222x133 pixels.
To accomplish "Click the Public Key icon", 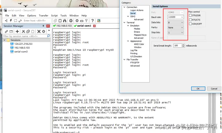I will [86, 21].
